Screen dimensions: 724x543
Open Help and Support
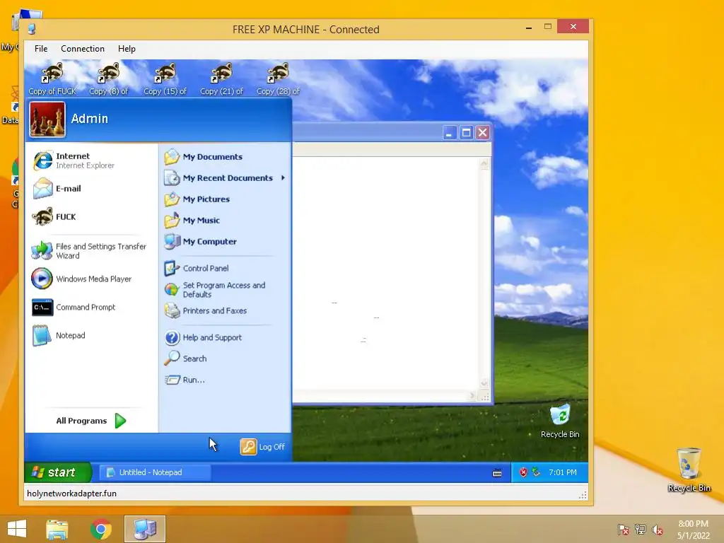[x=203, y=337]
